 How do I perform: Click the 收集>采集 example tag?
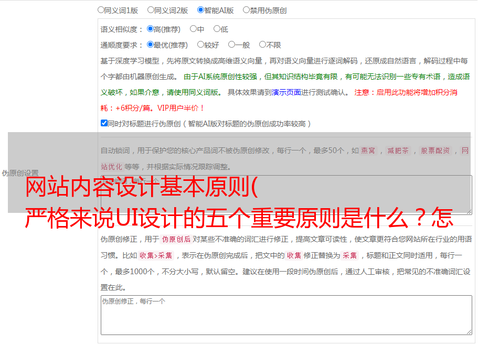[156, 256]
